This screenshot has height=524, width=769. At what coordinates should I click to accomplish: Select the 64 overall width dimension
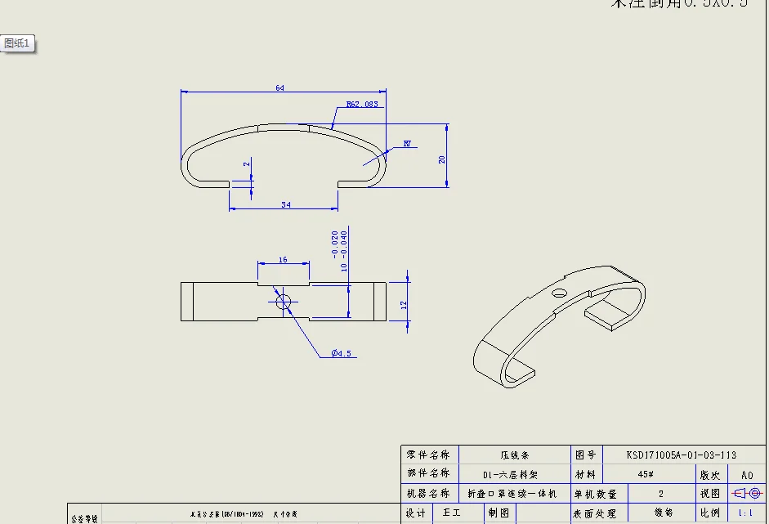tap(279, 87)
